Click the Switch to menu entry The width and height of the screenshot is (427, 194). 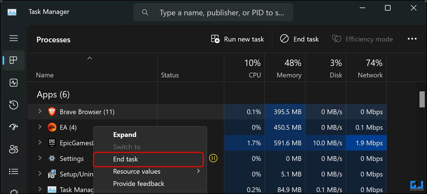126,147
